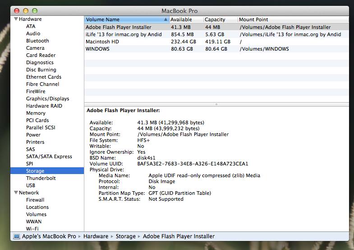Image resolution: width=354 pixels, height=250 pixels.
Task: Click Adobe Flash Player Installer in path bar
Action: pos(179,236)
